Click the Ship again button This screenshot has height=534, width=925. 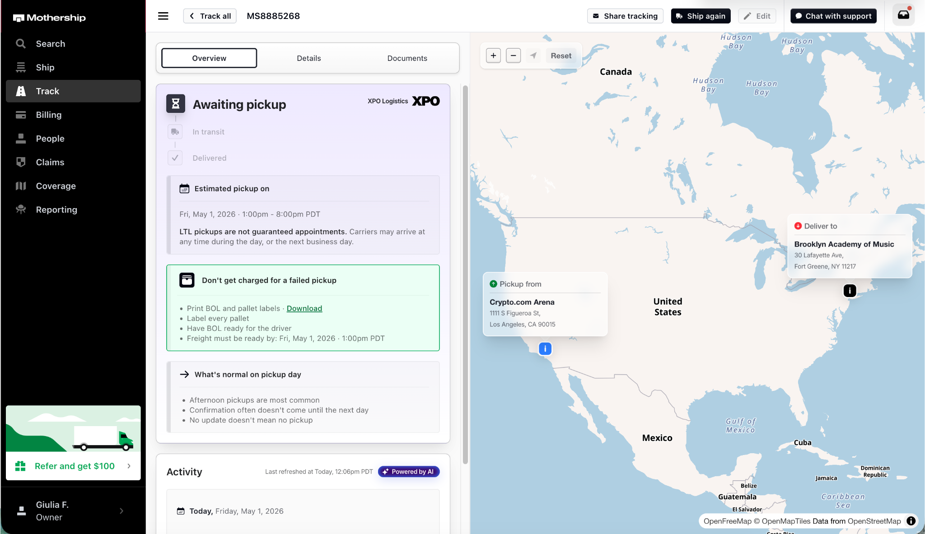click(701, 16)
